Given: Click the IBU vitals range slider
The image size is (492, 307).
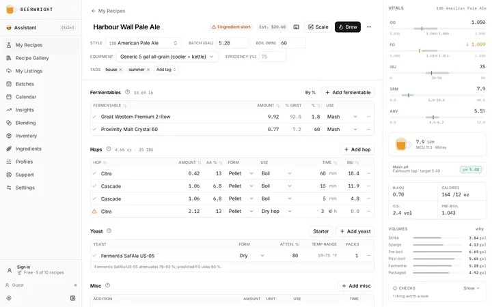Looking at the screenshot, I should click(437, 73).
